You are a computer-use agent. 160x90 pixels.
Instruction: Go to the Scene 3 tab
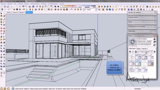(9, 12)
